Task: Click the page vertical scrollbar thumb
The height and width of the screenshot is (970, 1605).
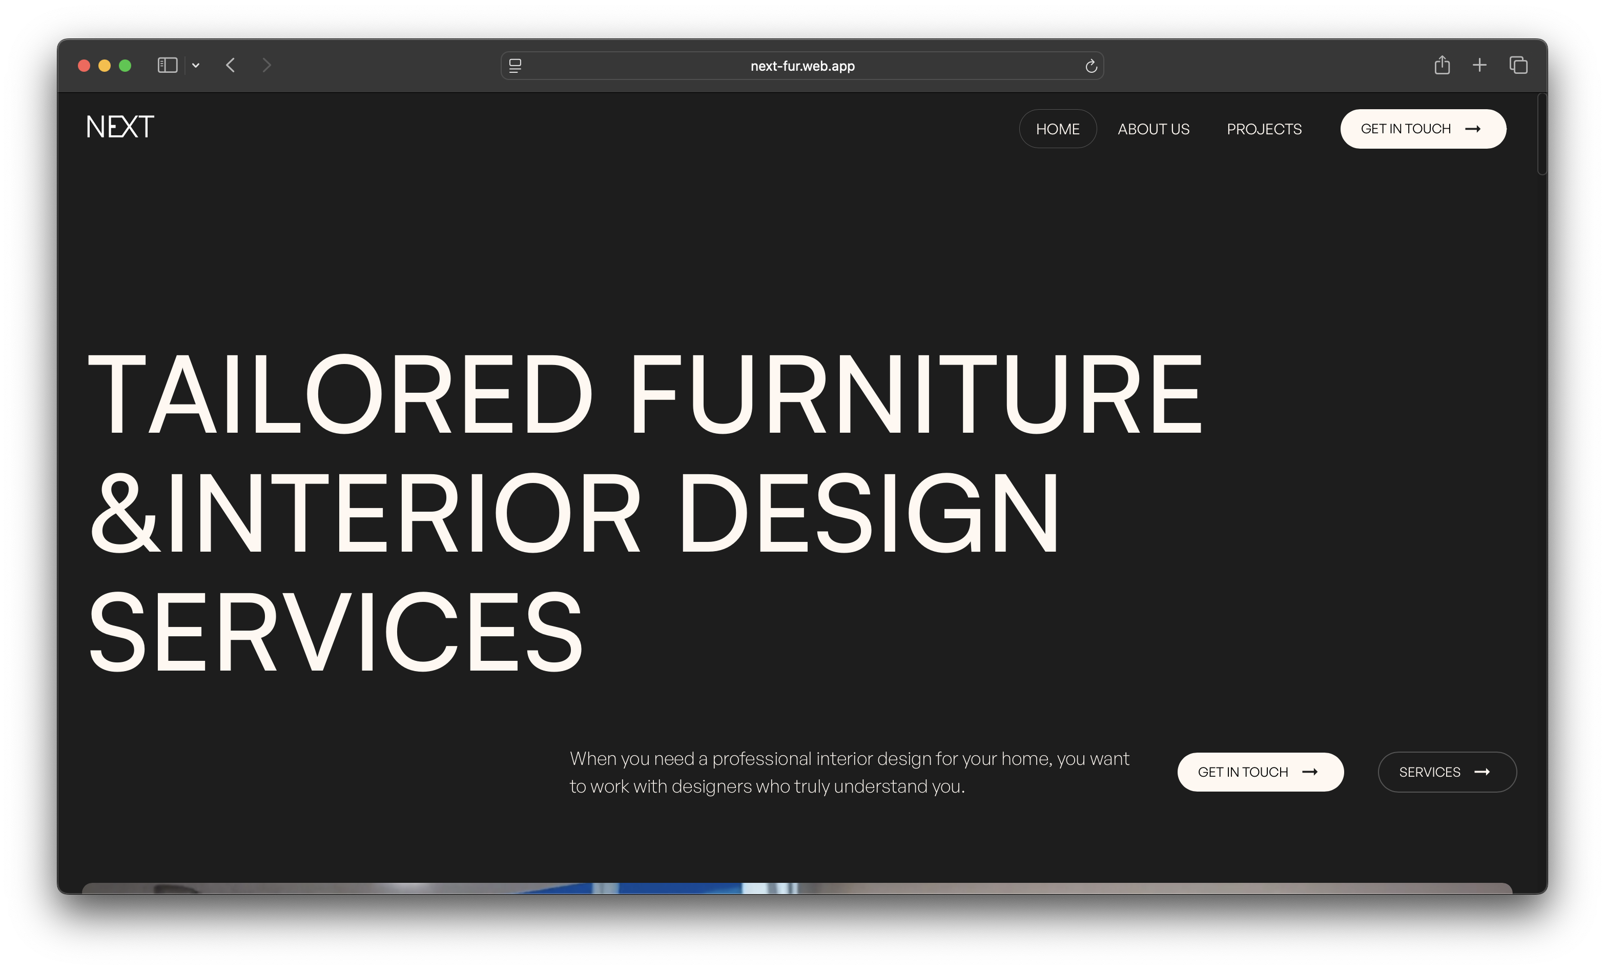Action: [1542, 134]
